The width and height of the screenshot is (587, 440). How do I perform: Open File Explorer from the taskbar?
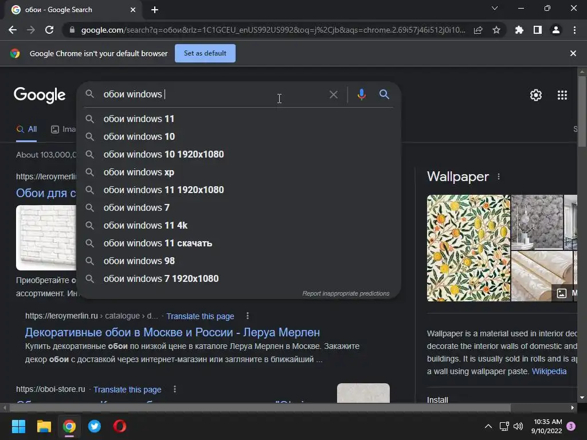pos(44,426)
